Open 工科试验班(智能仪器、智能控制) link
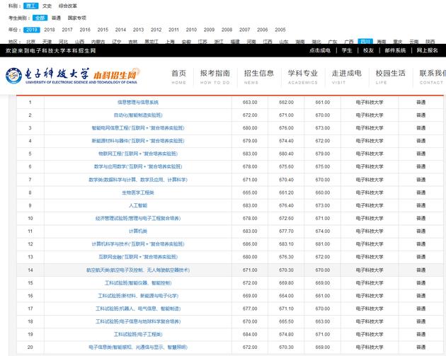Image resolution: width=446 pixels, height=356 pixels. (138, 283)
